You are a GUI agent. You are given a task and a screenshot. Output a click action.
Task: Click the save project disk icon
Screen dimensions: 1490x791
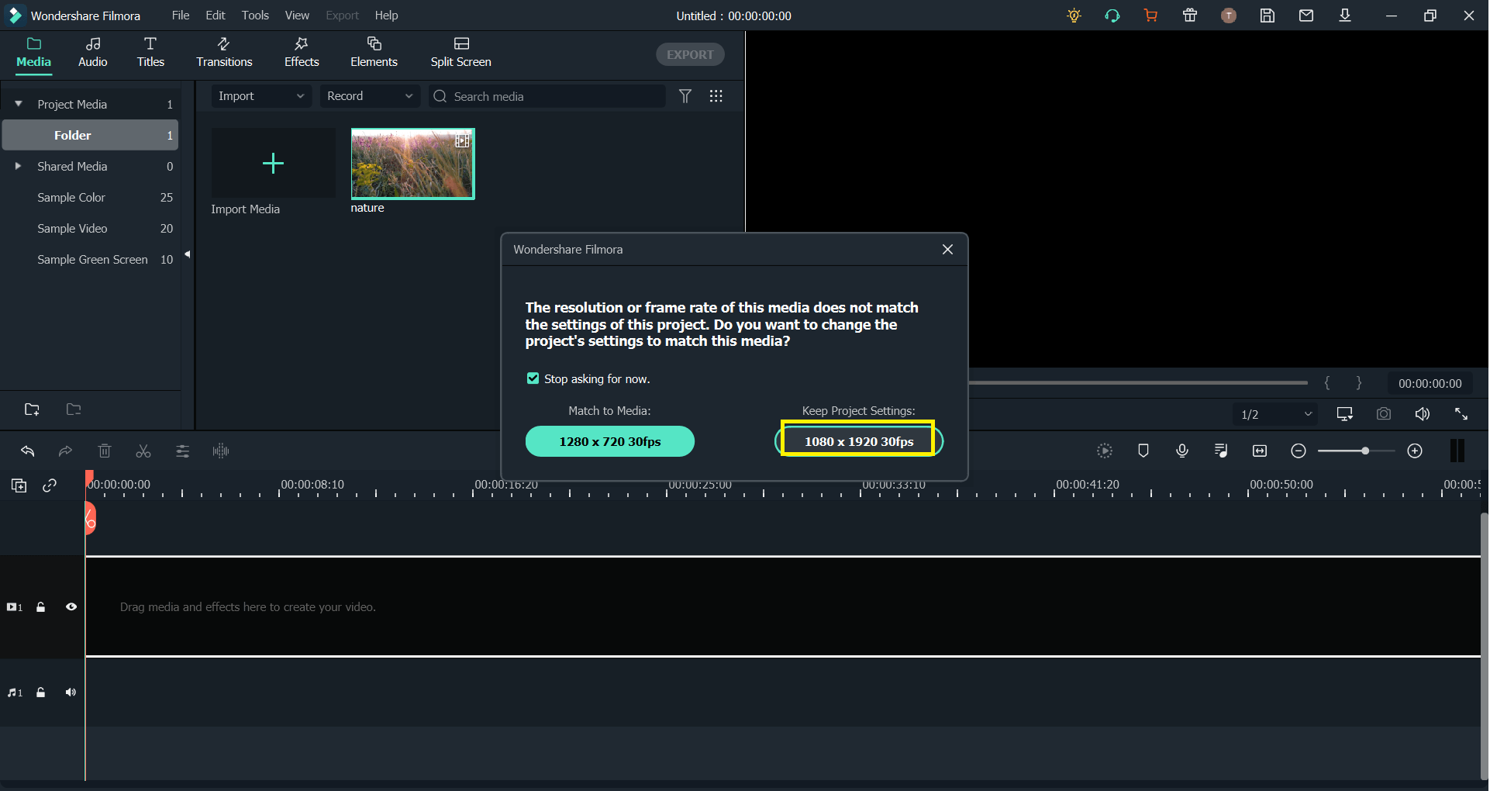(x=1268, y=16)
